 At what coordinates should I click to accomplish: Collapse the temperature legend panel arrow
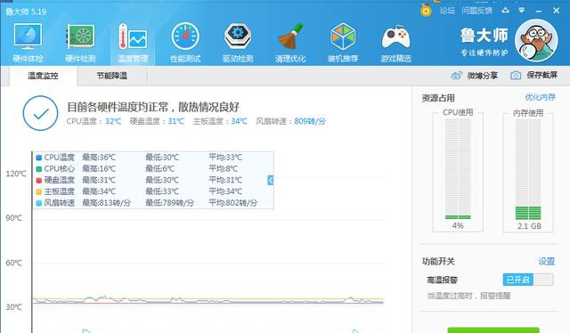271,180
